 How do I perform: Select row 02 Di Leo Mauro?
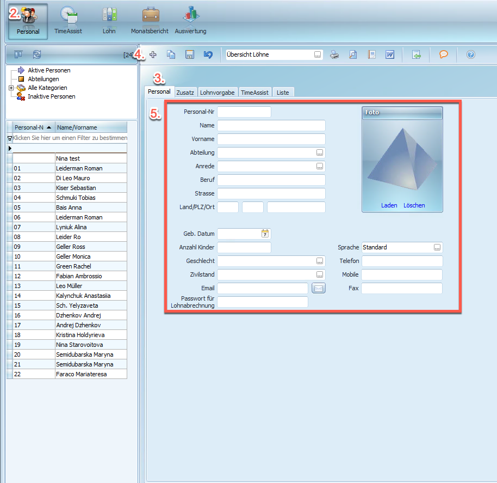click(67, 178)
